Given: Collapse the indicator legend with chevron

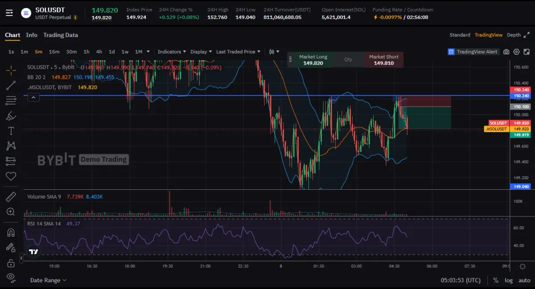Looking at the screenshot, I should pos(34,98).
